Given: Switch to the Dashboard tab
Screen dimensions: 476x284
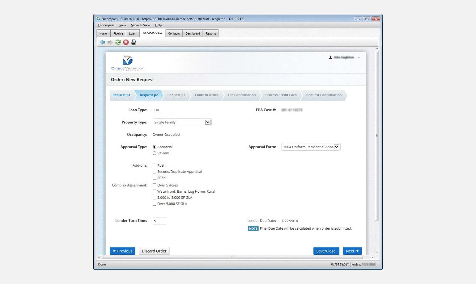Looking at the screenshot, I should click(x=193, y=33).
